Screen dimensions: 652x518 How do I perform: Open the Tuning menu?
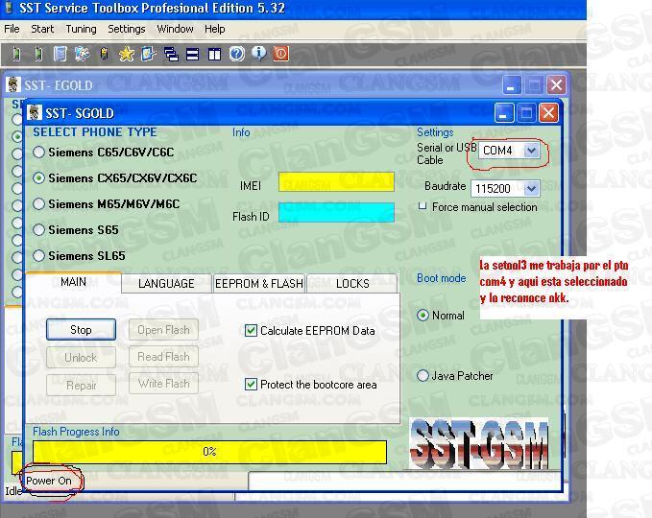click(x=81, y=29)
